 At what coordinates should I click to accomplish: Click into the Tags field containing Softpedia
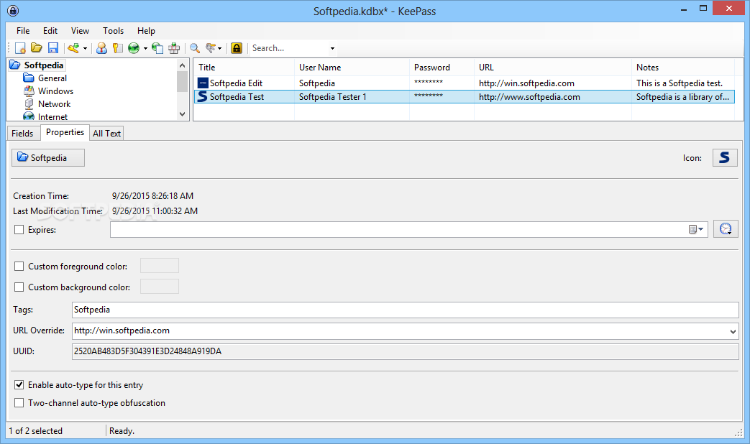[405, 310]
